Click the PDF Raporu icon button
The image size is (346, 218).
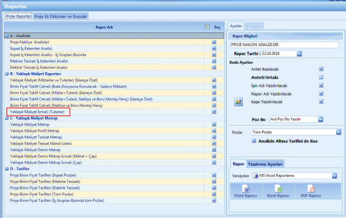311,191
